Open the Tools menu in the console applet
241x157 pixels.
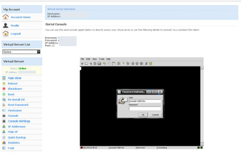(x=102, y=59)
